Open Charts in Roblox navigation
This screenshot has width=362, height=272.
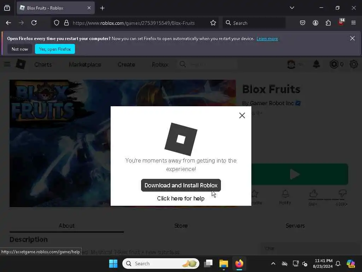pyautogui.click(x=43, y=64)
